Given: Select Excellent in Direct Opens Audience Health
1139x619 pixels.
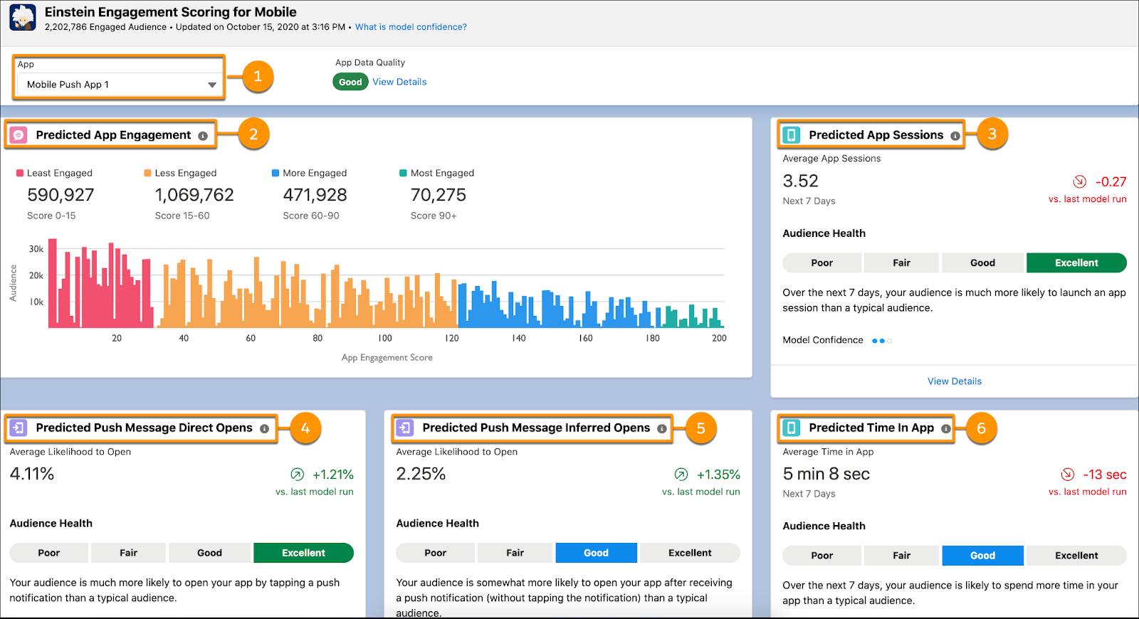Looking at the screenshot, I should coord(303,553).
